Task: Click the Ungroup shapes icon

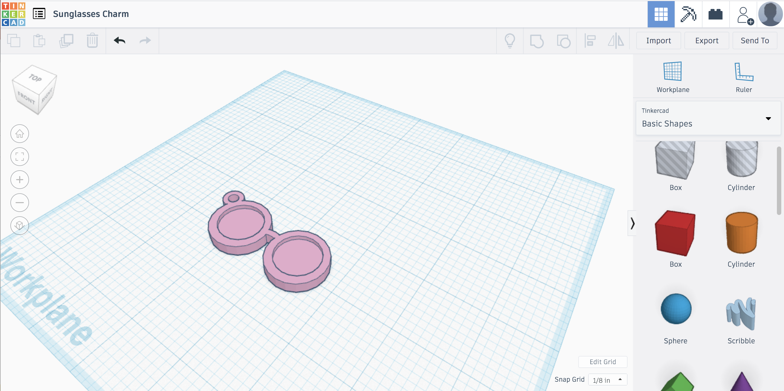Action: tap(563, 41)
